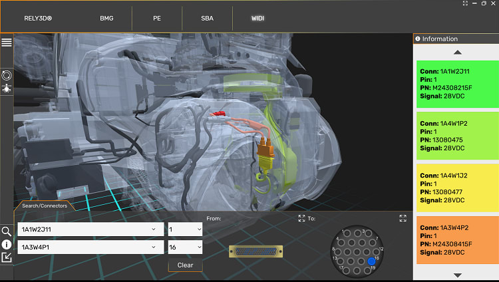Select the aircraft model icon in sidebar
Screen dimensions: 499x282
pyautogui.click(x=7, y=89)
